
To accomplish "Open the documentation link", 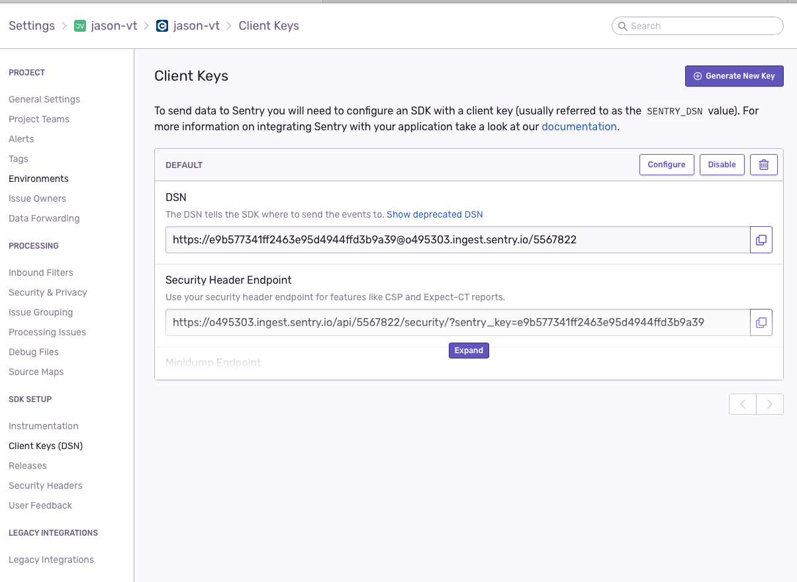I will pos(579,126).
